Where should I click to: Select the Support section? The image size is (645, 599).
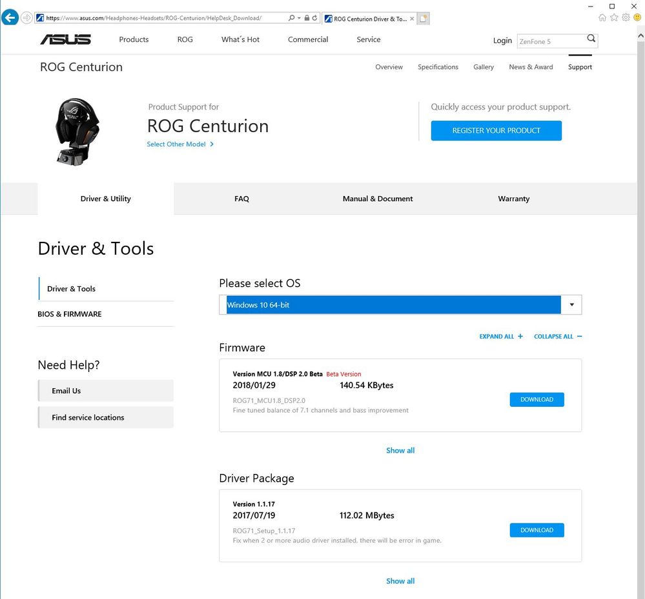(x=580, y=67)
